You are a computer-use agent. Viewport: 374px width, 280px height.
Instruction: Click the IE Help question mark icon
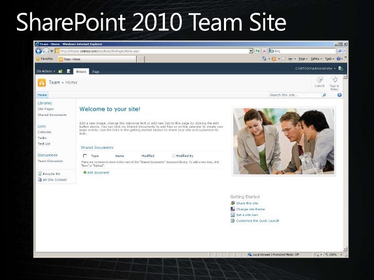(x=339, y=58)
